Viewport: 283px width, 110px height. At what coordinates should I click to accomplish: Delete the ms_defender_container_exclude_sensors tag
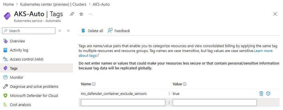pos(261,94)
